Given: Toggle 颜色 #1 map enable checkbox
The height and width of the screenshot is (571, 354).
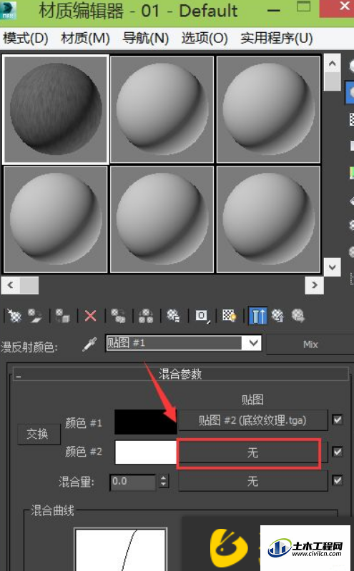Looking at the screenshot, I should click(x=338, y=419).
